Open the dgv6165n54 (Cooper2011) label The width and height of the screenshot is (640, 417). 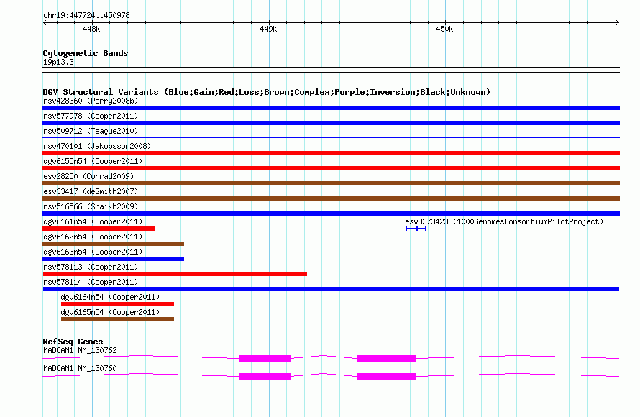coord(110,312)
